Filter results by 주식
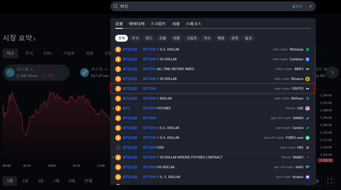Screen dimensions: 341x190 (135, 38)
